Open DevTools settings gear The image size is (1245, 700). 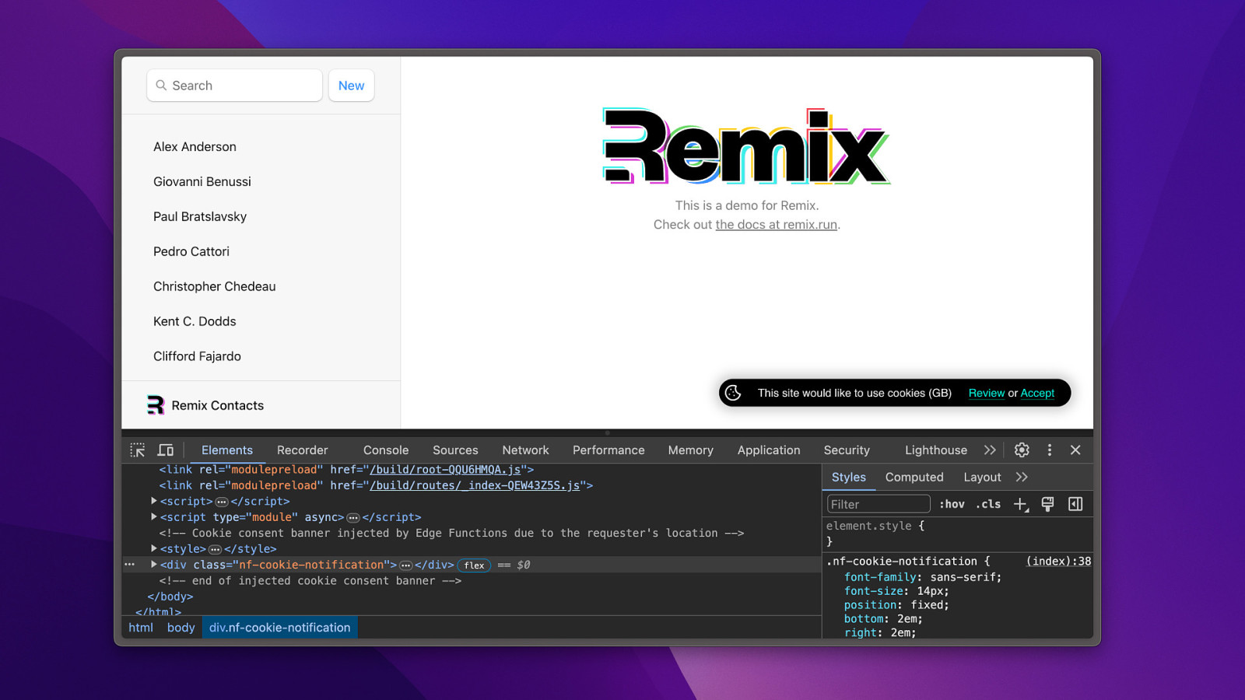[1022, 450]
